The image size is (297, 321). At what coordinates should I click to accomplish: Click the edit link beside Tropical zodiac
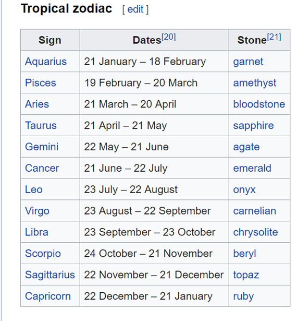point(135,9)
